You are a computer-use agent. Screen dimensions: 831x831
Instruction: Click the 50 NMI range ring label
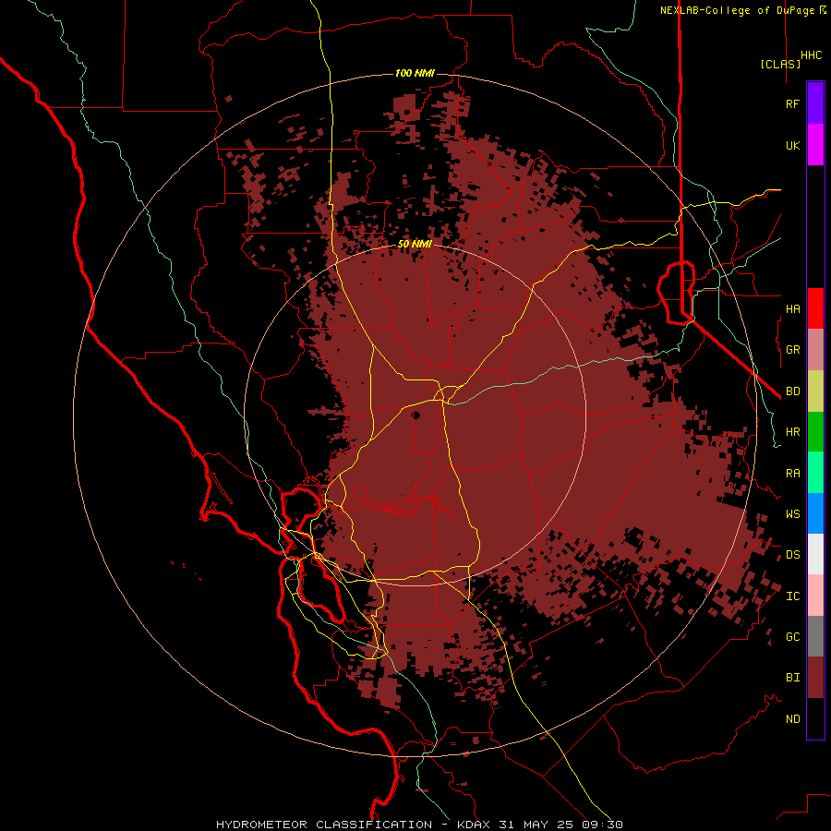[x=415, y=244]
